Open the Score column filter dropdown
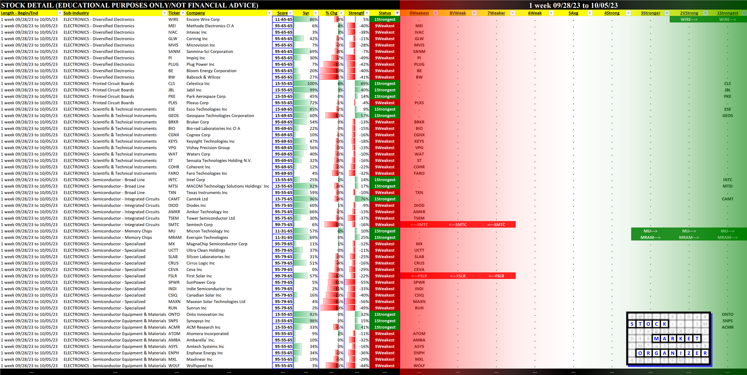This screenshot has height=375, width=747. pos(291,13)
